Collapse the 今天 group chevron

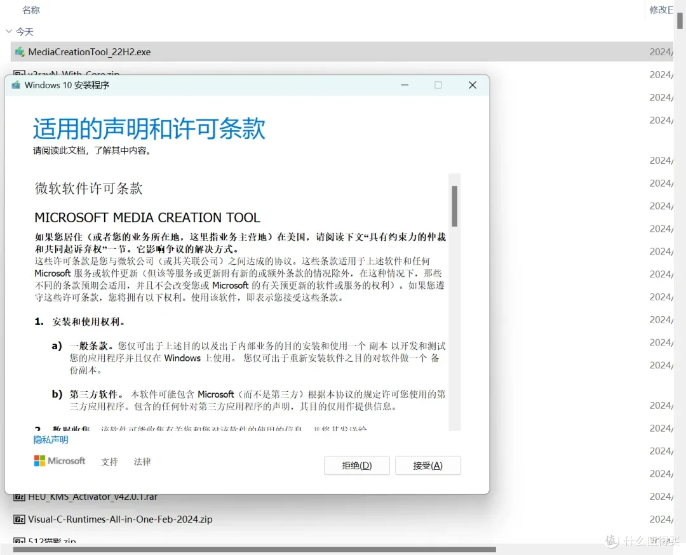pos(8,32)
